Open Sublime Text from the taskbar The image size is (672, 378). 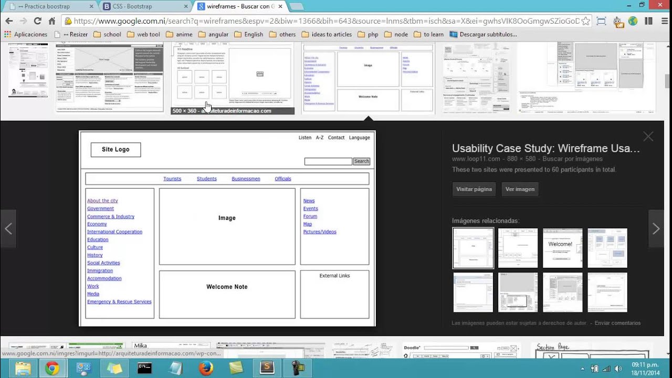coord(267,368)
